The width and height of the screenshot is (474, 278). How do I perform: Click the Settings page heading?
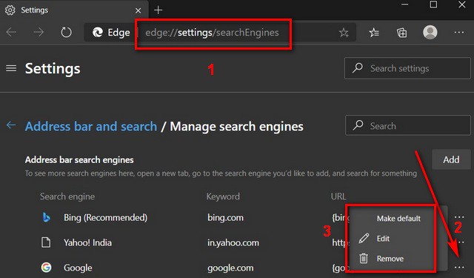click(53, 68)
